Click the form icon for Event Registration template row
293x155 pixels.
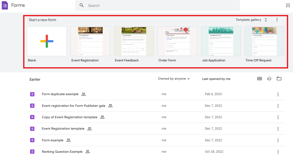[32, 129]
